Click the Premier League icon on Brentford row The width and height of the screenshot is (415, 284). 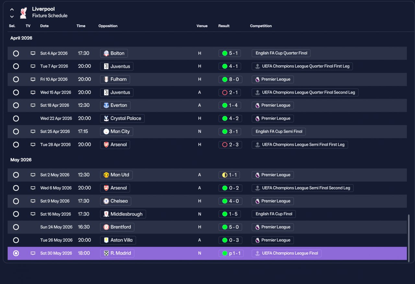[257, 227]
